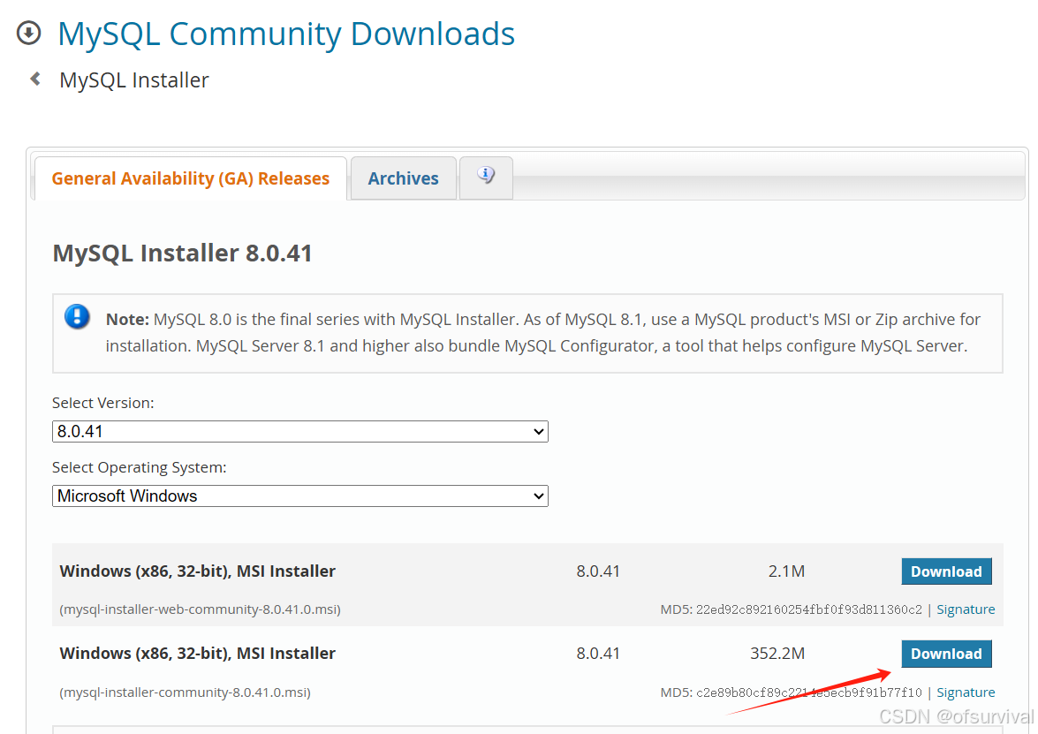Select the General Availability (GA) Releases tab
1038x734 pixels.
point(191,178)
